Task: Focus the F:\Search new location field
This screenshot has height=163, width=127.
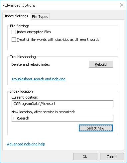Action: (x=63, y=118)
